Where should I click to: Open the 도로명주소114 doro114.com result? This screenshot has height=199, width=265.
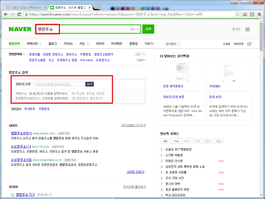(21, 146)
